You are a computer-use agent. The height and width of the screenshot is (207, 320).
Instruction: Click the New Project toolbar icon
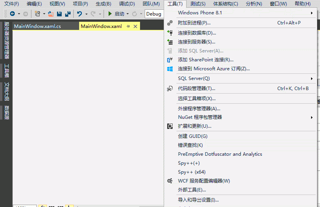tap(37, 14)
